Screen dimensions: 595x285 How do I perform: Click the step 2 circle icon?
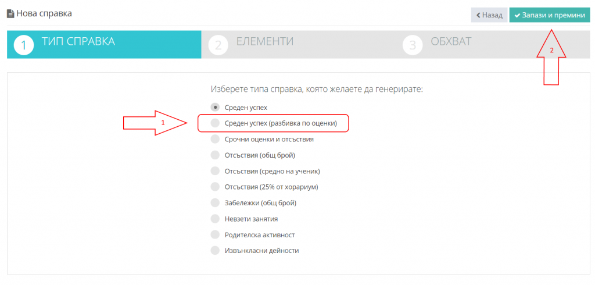tap(218, 45)
